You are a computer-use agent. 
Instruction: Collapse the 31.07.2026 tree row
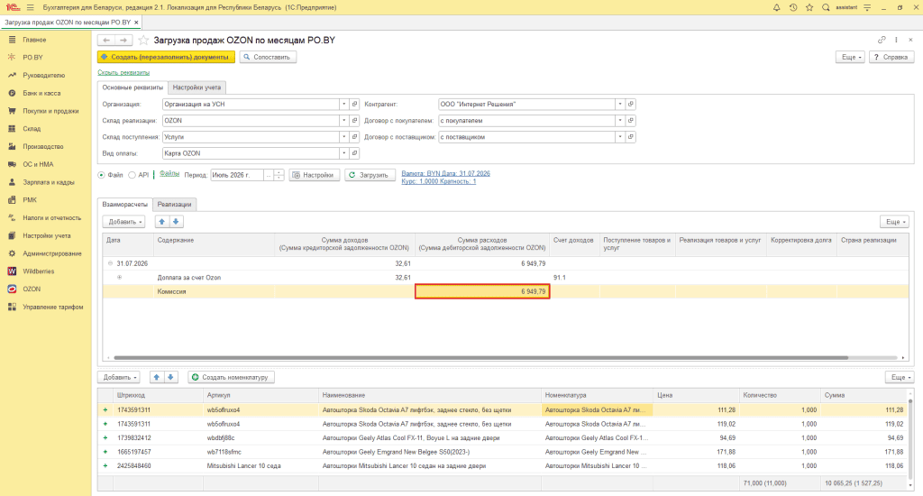point(110,263)
